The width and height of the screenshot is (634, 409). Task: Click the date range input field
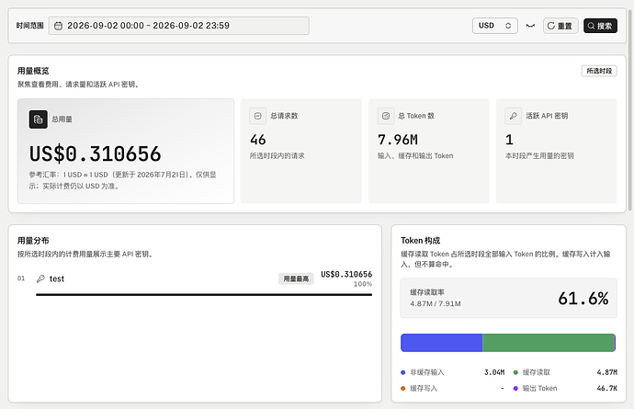coord(179,26)
